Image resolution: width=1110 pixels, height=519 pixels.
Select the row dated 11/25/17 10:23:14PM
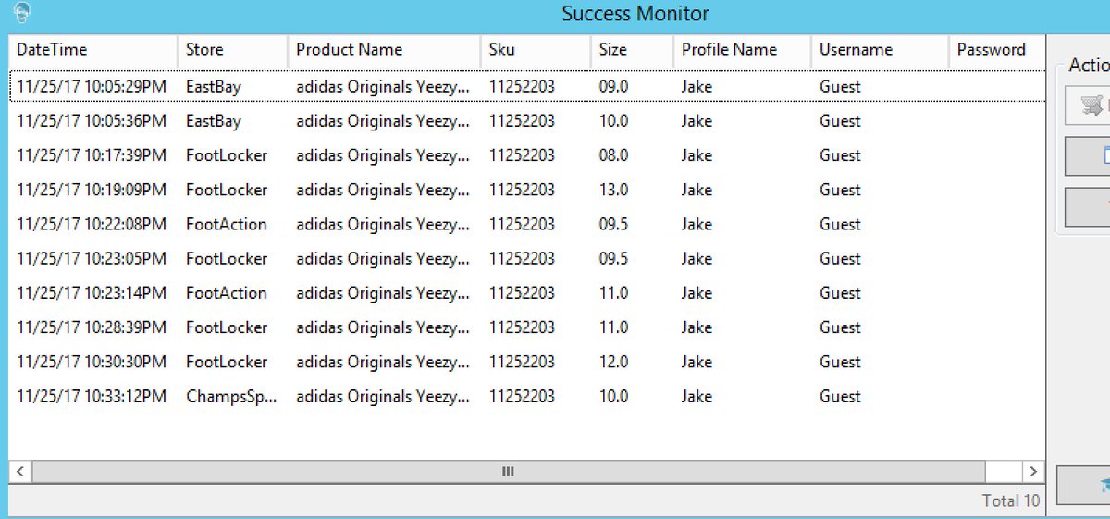click(527, 293)
